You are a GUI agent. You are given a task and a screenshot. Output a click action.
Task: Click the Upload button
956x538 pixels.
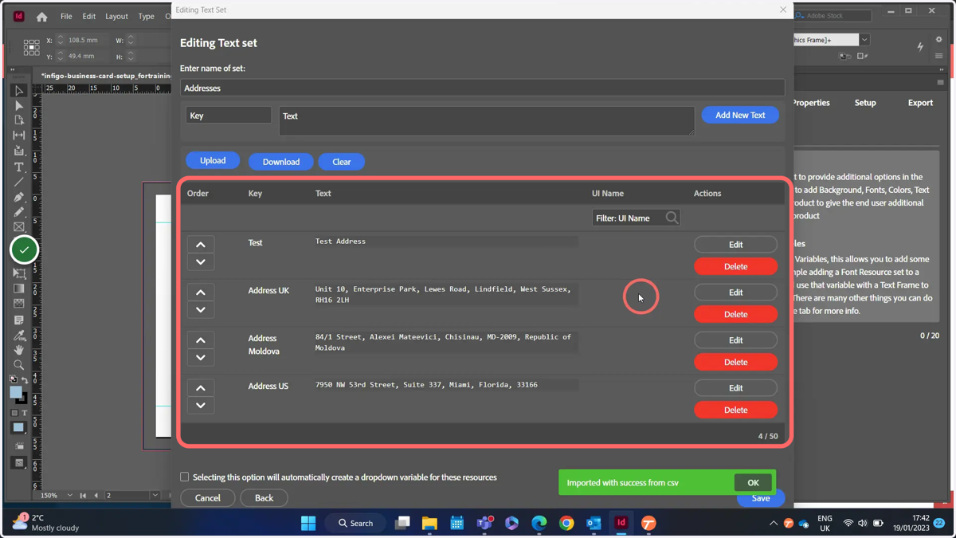pos(213,160)
